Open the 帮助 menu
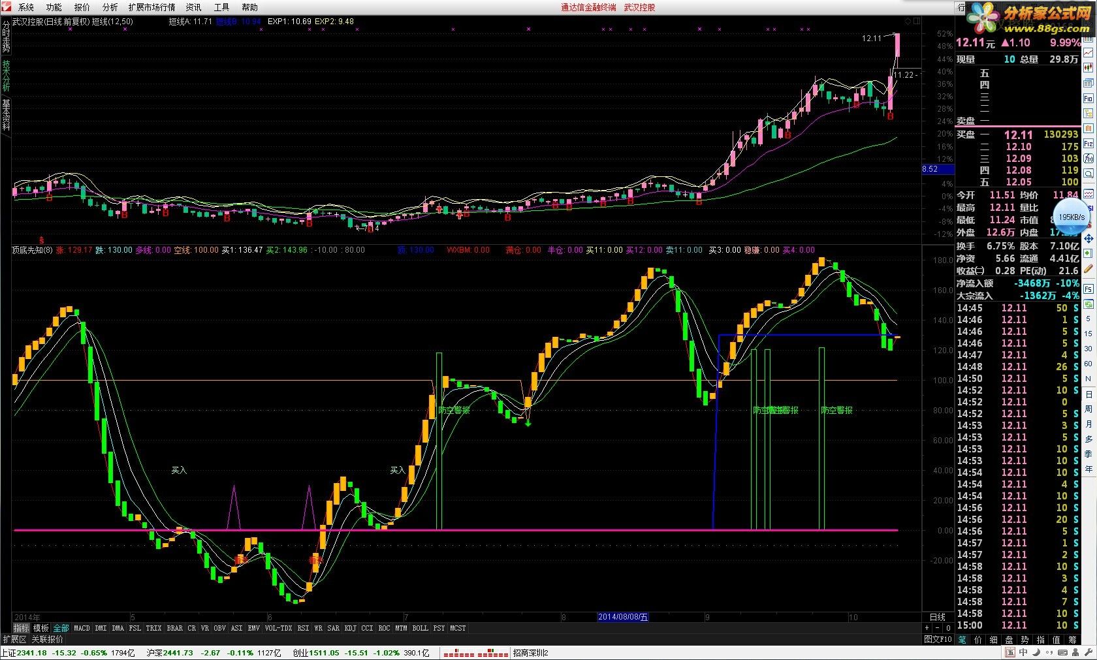Image resolution: width=1097 pixels, height=660 pixels. [250, 7]
